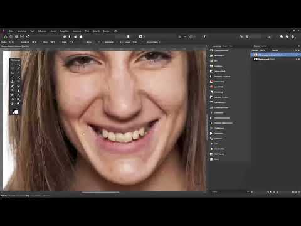The height and width of the screenshot is (226, 301).
Task: Select the Schatten/Lichter adjustment entry
Action: tap(221, 97)
